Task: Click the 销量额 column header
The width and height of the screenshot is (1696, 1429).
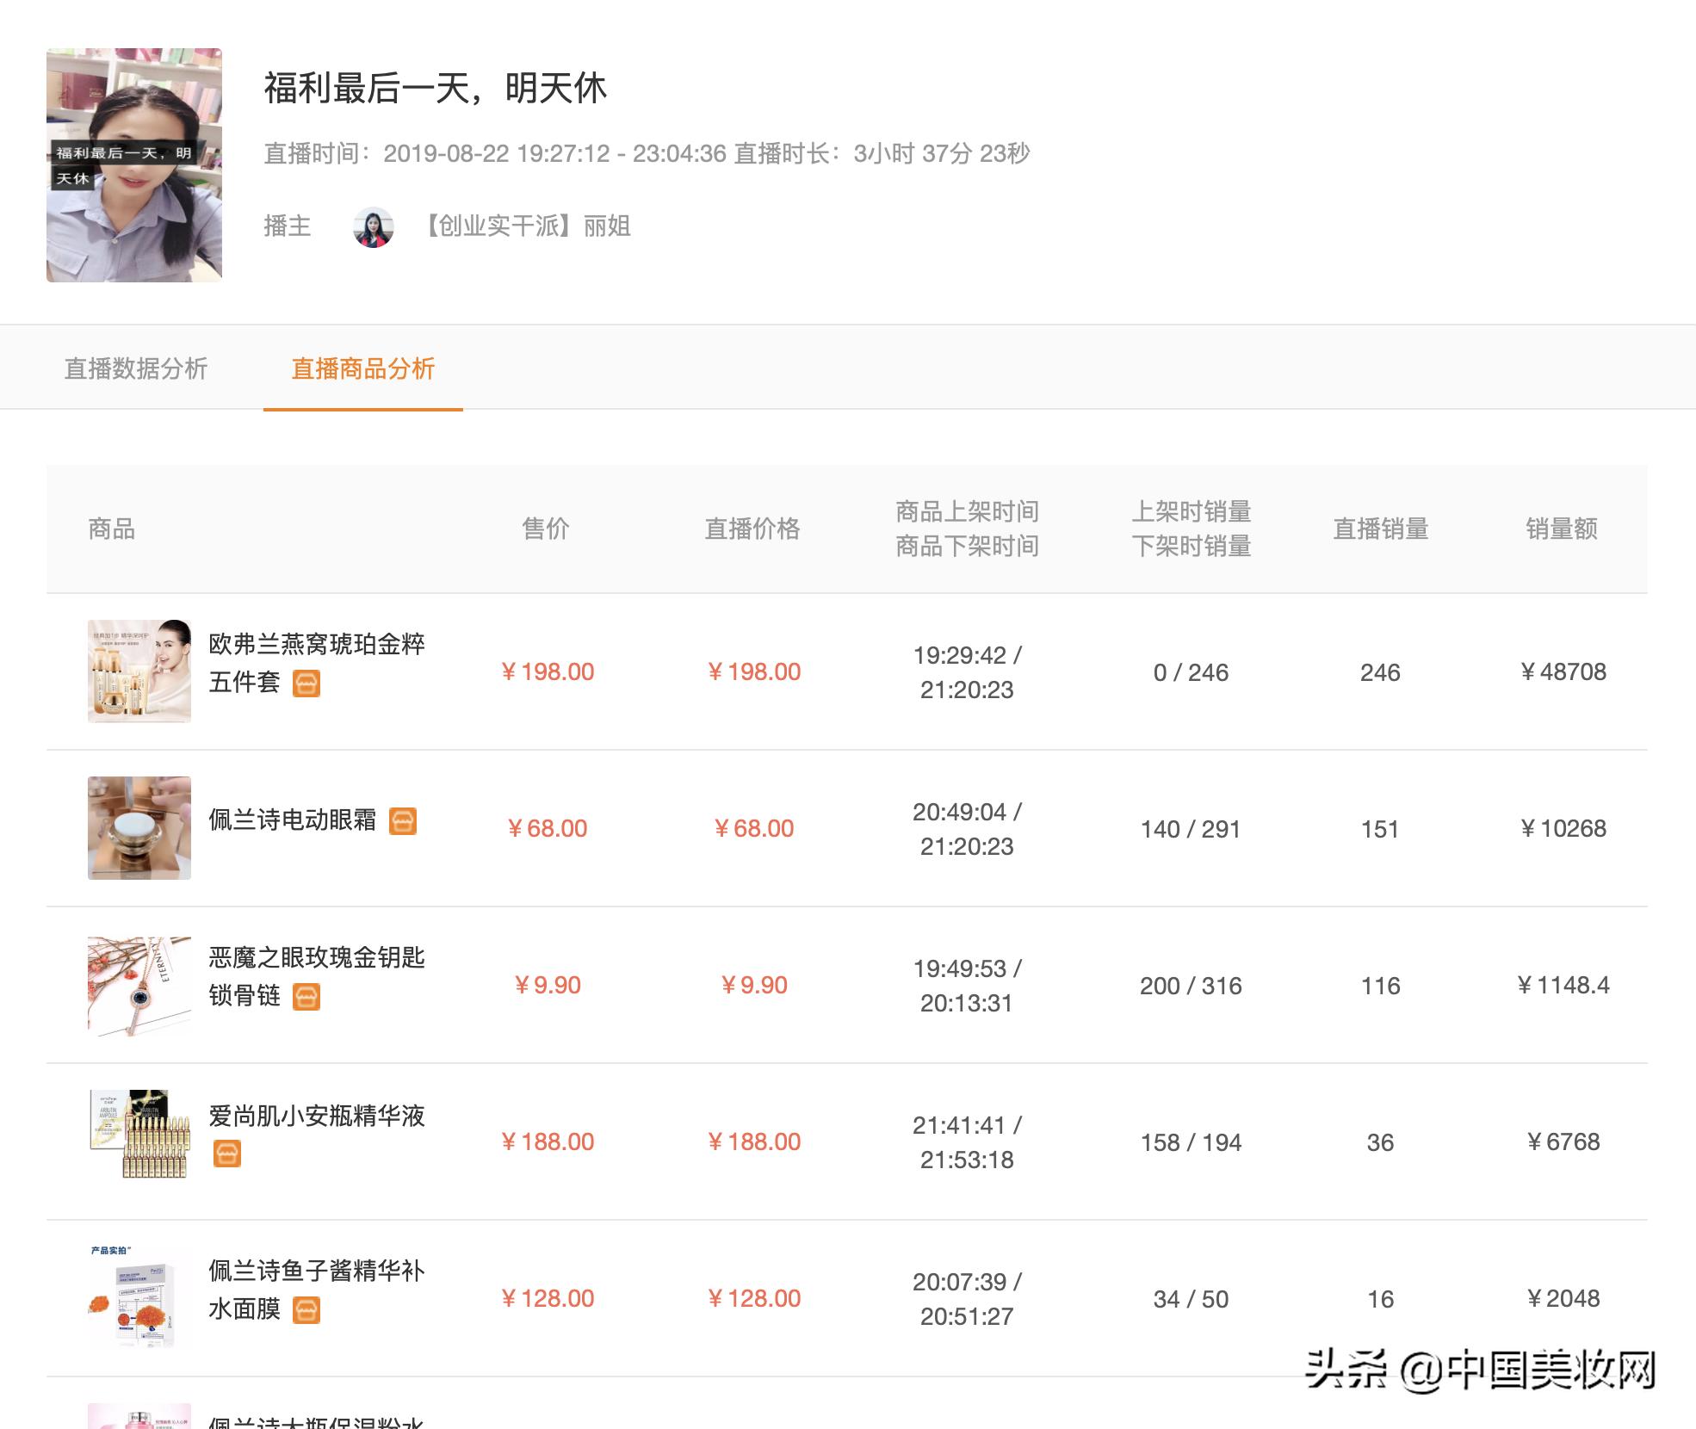Action: [1562, 529]
